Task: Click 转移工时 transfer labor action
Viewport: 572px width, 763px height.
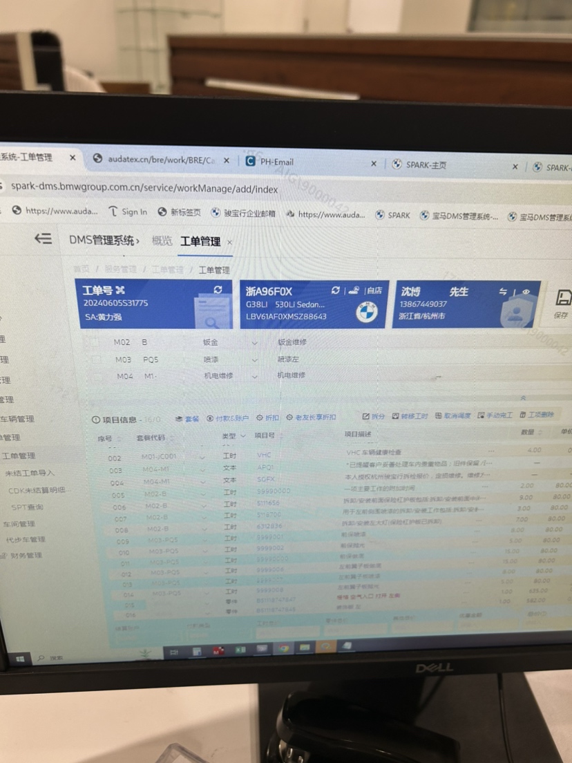Action: pos(410,416)
